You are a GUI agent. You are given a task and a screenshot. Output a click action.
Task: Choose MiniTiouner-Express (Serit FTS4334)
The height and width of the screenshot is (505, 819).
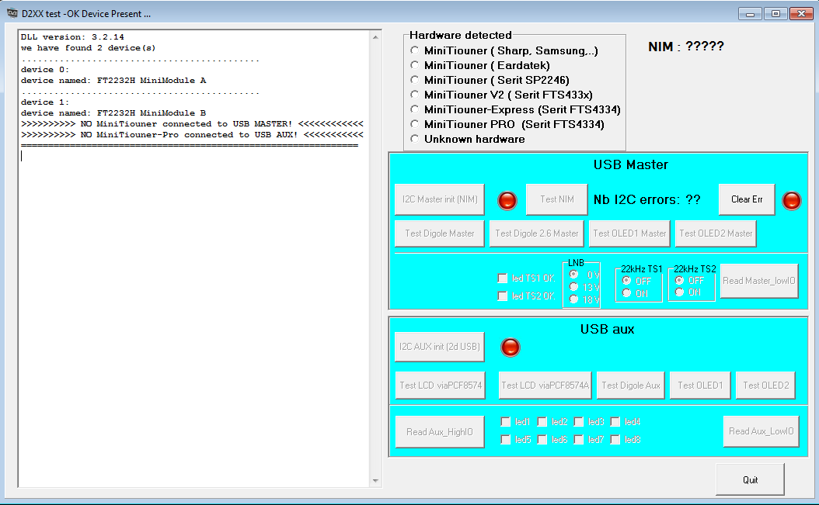415,109
